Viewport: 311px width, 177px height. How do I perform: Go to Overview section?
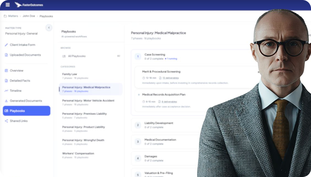click(16, 70)
